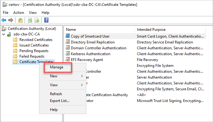Open the blue Help question mark icon
Screen dimensions: 213x122
tap(46, 20)
